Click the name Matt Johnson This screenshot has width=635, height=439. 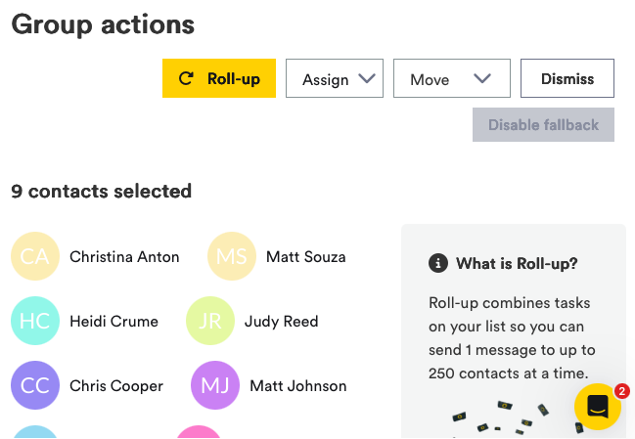(298, 386)
